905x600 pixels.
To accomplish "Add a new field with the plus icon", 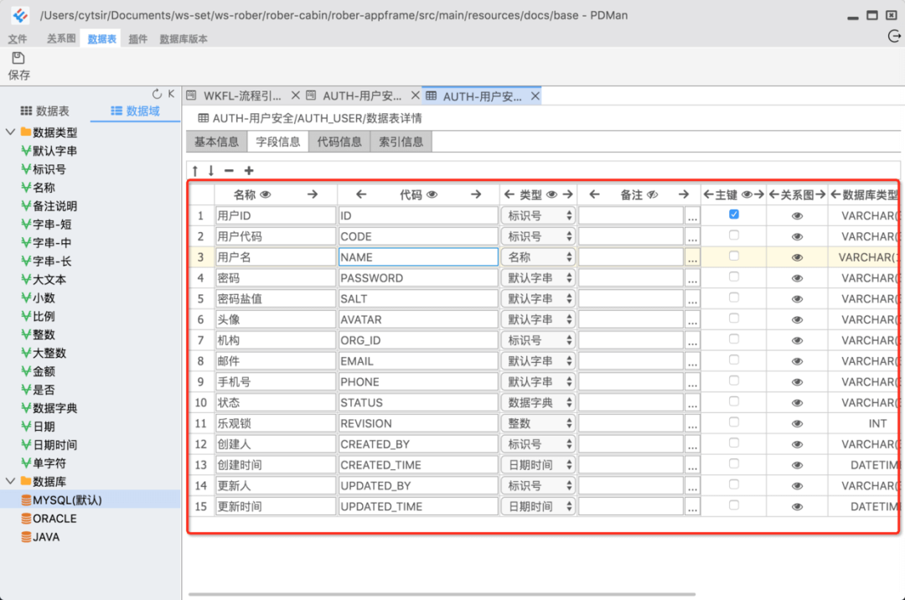I will [x=249, y=171].
